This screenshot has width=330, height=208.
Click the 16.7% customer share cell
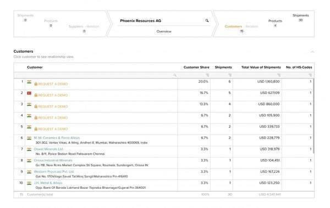click(x=204, y=93)
